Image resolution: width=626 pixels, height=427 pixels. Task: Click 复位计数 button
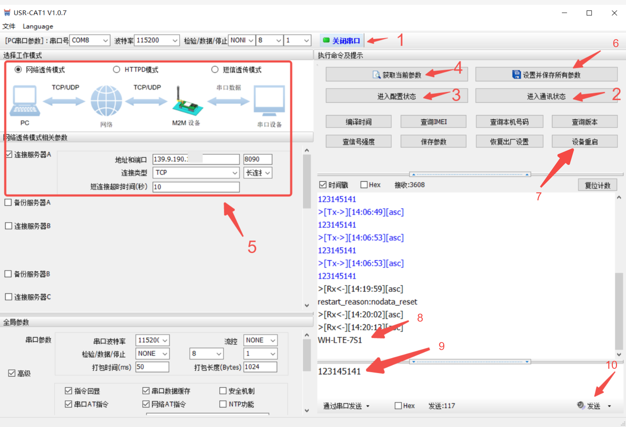[598, 185]
